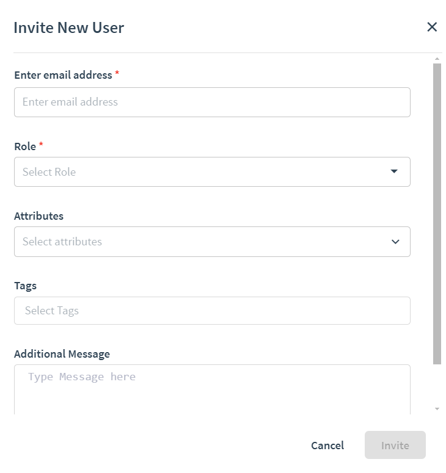The image size is (446, 473).
Task: Click the Role field label
Action: tap(25, 146)
